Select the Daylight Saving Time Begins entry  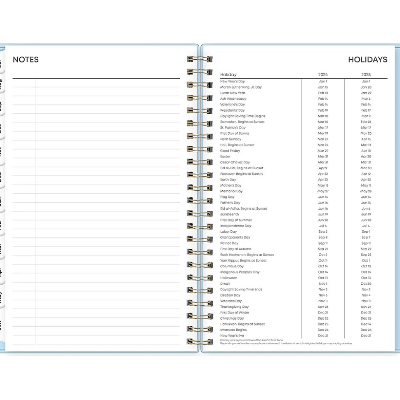pyautogui.click(x=242, y=116)
